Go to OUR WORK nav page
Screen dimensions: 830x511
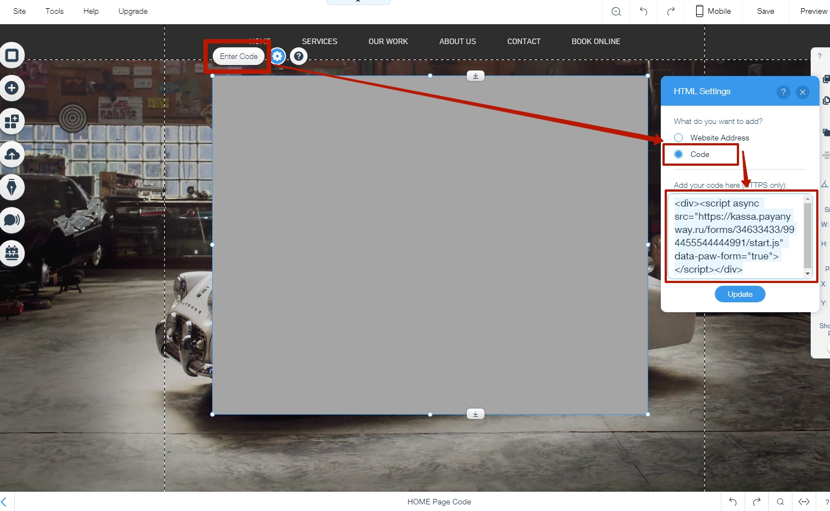[388, 41]
